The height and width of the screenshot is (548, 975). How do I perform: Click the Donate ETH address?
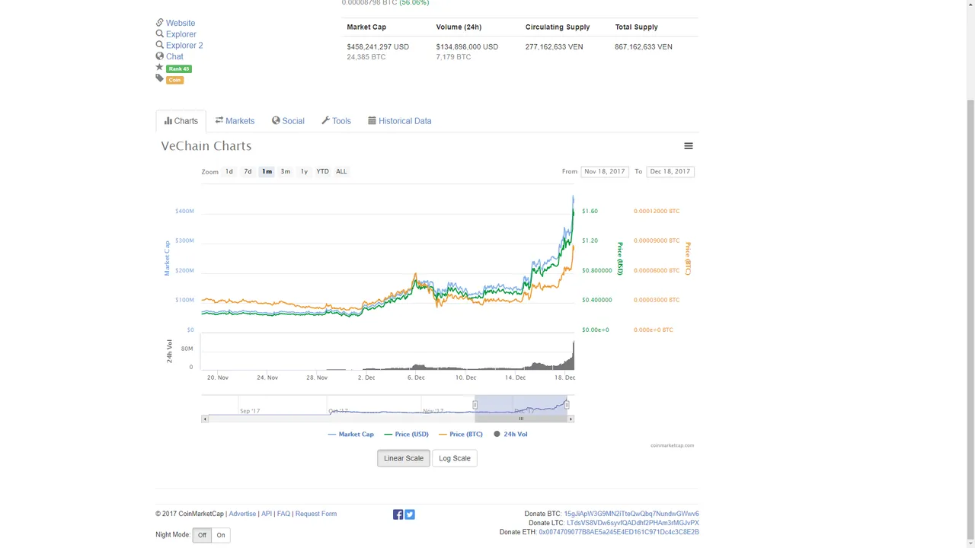619,532
